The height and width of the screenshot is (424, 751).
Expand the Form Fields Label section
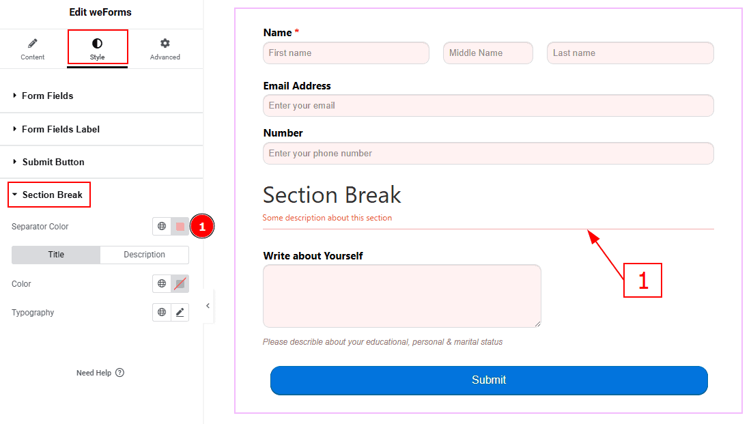(x=102, y=129)
